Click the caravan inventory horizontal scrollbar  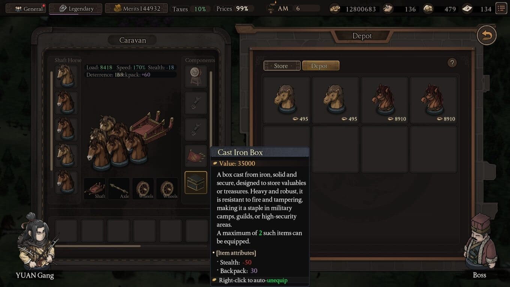98,246
